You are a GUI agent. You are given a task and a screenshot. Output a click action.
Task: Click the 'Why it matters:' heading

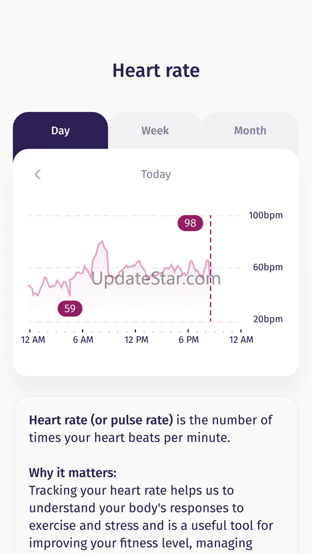[x=72, y=473]
